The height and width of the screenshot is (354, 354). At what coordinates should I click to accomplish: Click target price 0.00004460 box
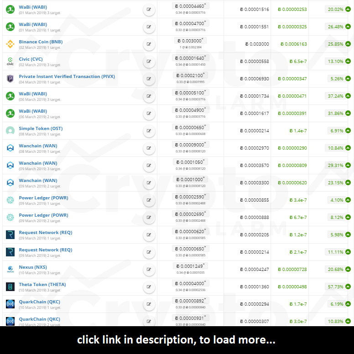point(191,6)
